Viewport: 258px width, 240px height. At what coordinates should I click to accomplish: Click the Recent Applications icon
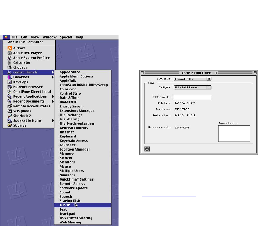click(x=10, y=96)
